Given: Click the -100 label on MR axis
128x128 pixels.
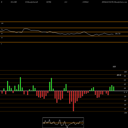Looking at the screenshot, I should pos(125,113).
